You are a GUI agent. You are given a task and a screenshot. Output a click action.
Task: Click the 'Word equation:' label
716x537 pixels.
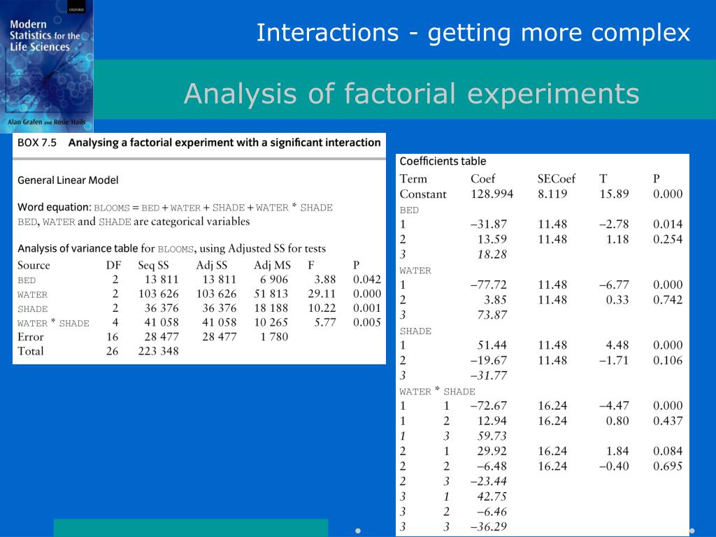click(55, 207)
